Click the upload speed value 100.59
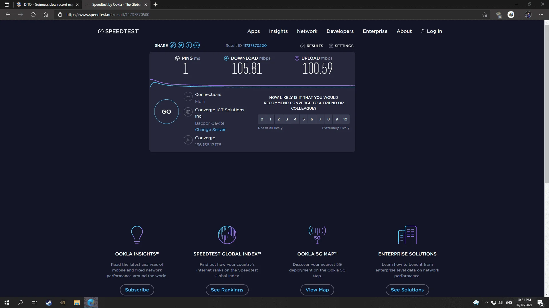549x308 pixels. pyautogui.click(x=318, y=69)
